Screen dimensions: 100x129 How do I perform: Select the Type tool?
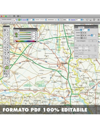tap(8, 35)
